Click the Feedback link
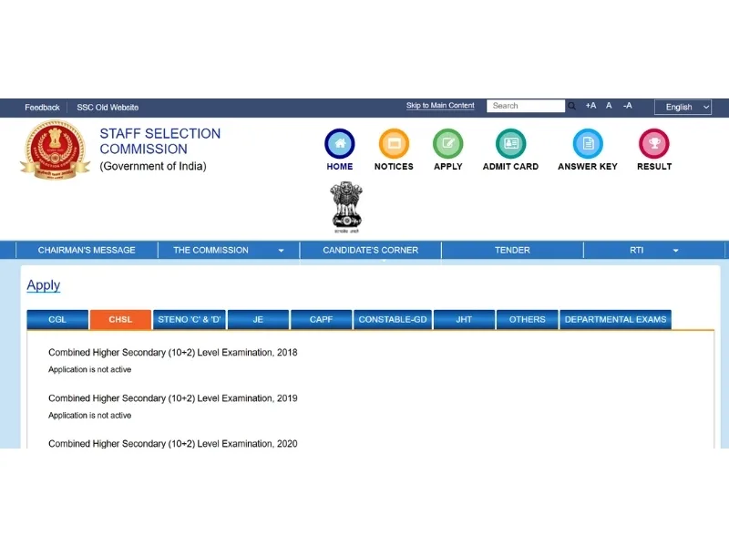729x547 pixels. coord(42,108)
